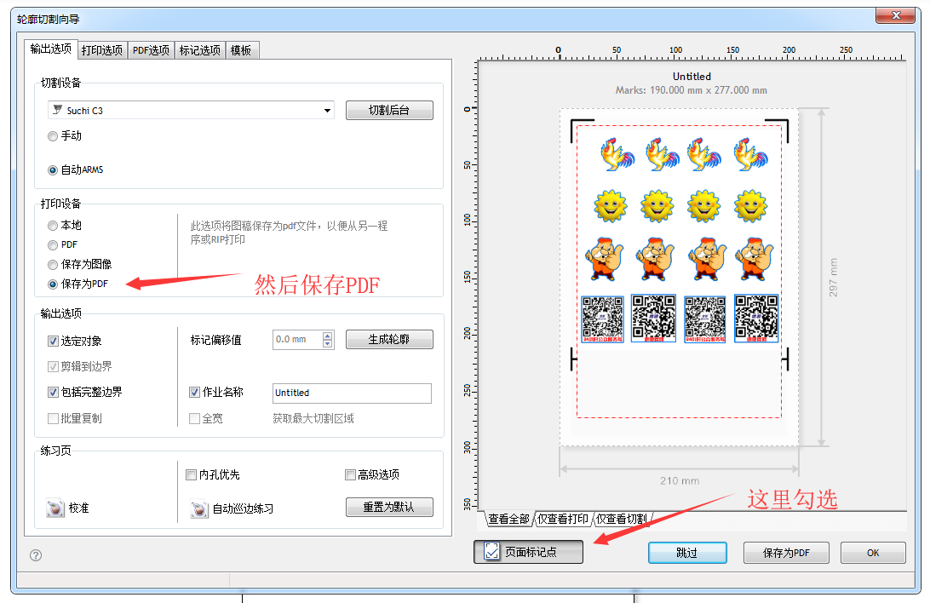930x603 pixels.
Task: Toggle the batch copy (批量复制) checkbox
Action: (x=53, y=418)
